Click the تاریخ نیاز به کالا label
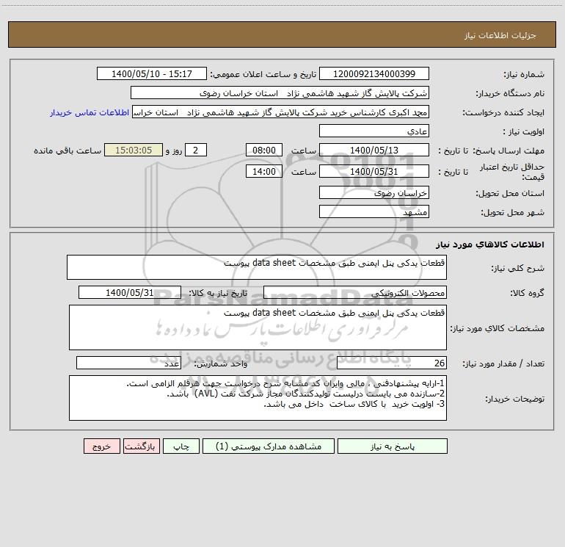This screenshot has width=565, height=547. coord(219,293)
